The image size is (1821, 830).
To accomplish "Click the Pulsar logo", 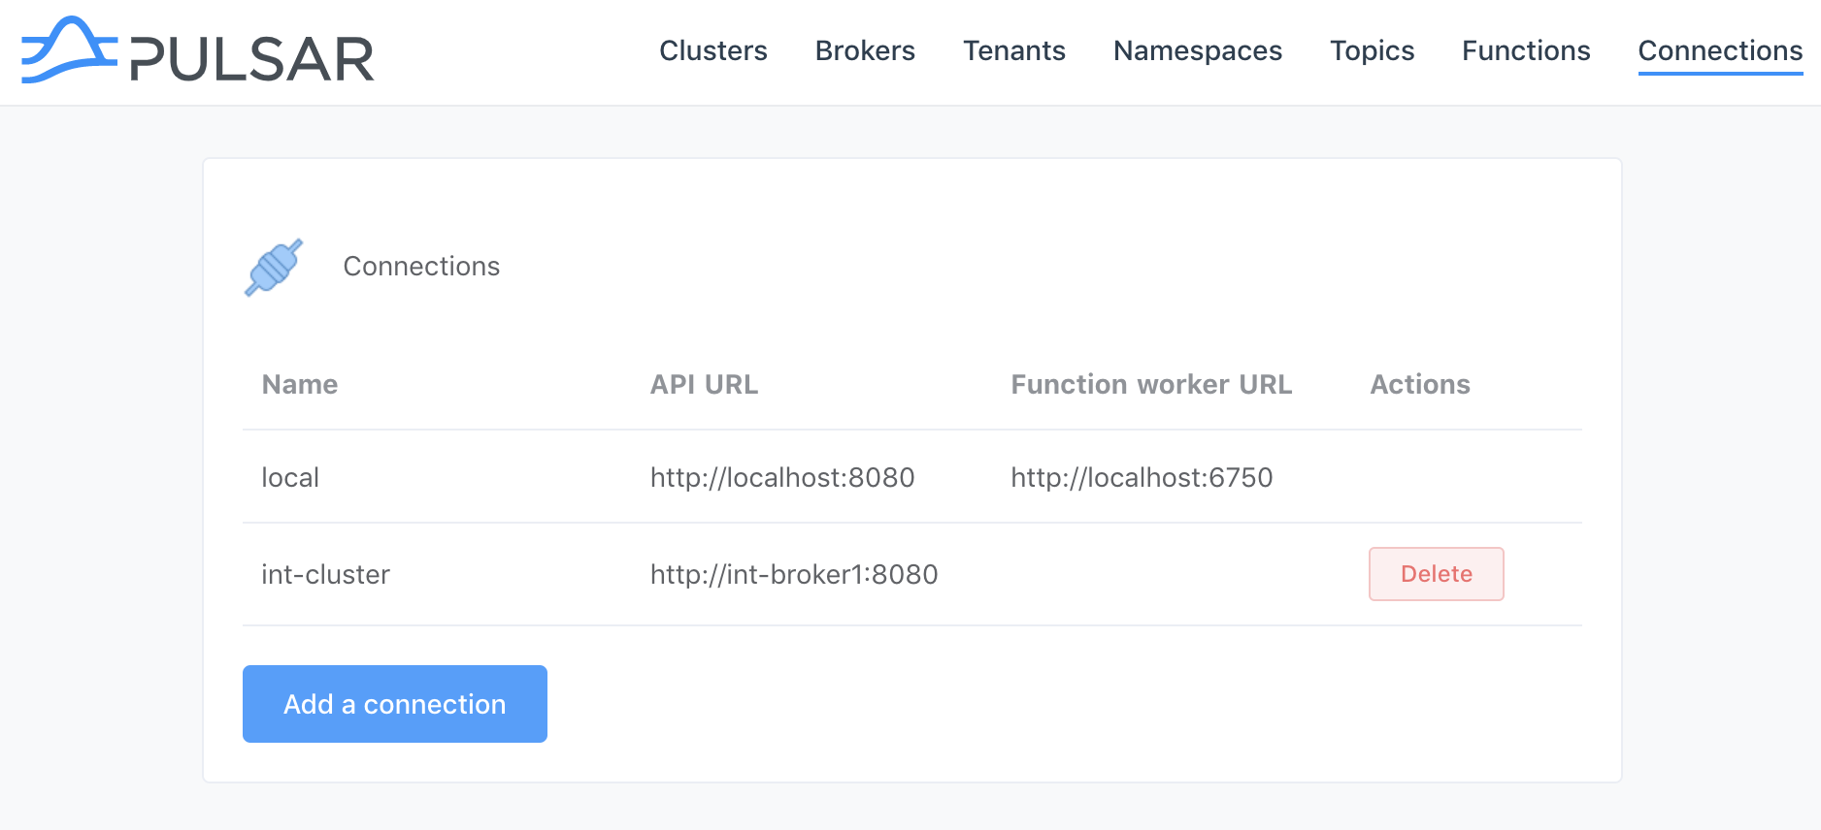I will 198,50.
